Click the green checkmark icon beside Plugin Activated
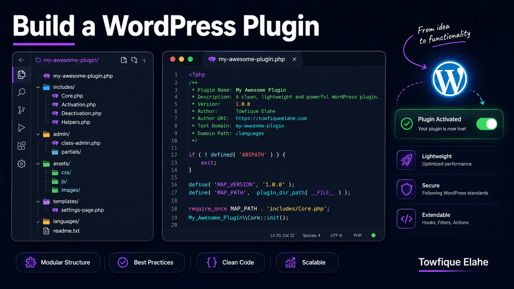Viewport: 514px width, 289px height. point(407,124)
